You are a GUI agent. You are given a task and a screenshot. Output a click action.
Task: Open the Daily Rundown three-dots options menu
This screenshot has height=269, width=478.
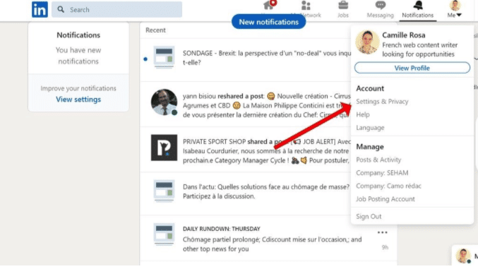(382, 232)
